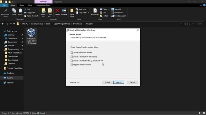This screenshot has height=115, width=206.
Task: Open Documents in the sidebar
Action: (13, 42)
